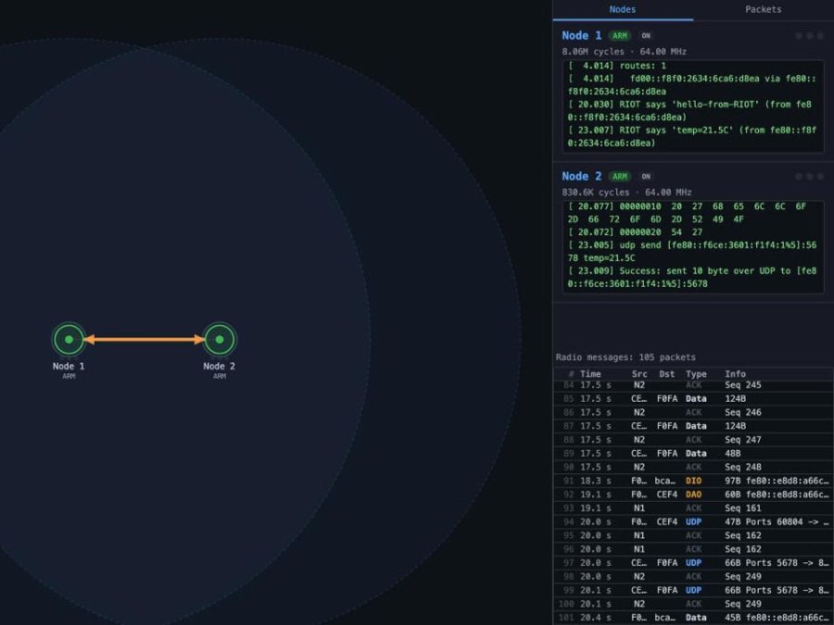Select packet row 90 ACK Seq 248
The height and width of the screenshot is (625, 834).
693,468
